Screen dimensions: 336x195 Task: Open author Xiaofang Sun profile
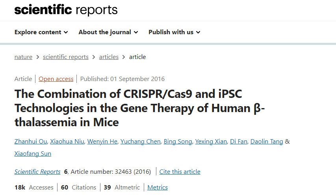click(x=33, y=153)
